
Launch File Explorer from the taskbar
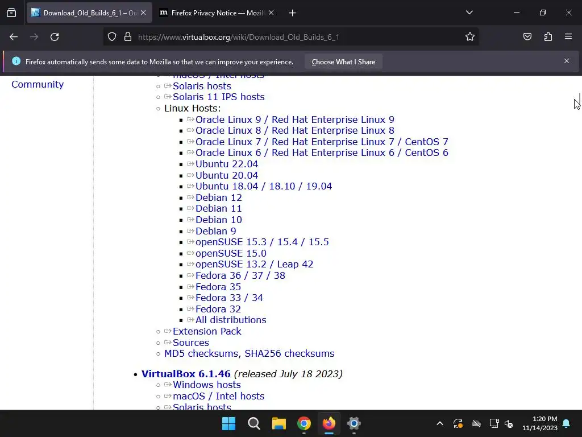point(278,423)
